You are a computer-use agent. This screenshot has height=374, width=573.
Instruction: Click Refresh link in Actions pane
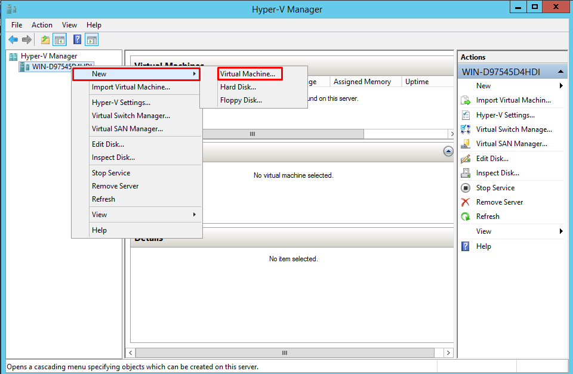[488, 216]
